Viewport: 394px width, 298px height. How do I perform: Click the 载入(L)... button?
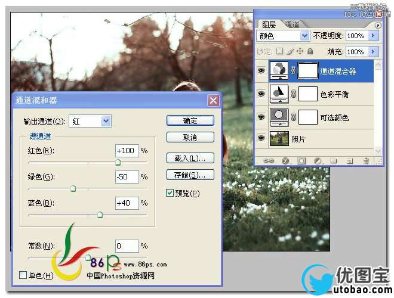pos(190,159)
